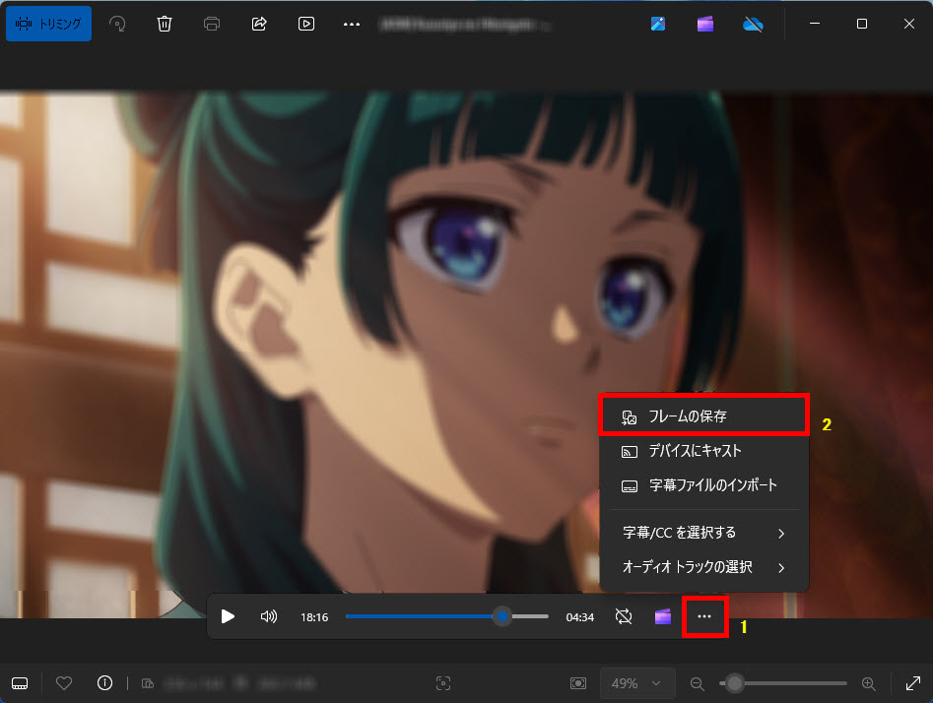Image resolution: width=933 pixels, height=703 pixels.
Task: Mute the video with the speaker icon
Action: click(x=268, y=616)
